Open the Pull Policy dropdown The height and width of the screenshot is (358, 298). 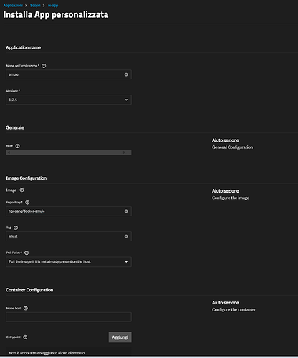point(69,262)
